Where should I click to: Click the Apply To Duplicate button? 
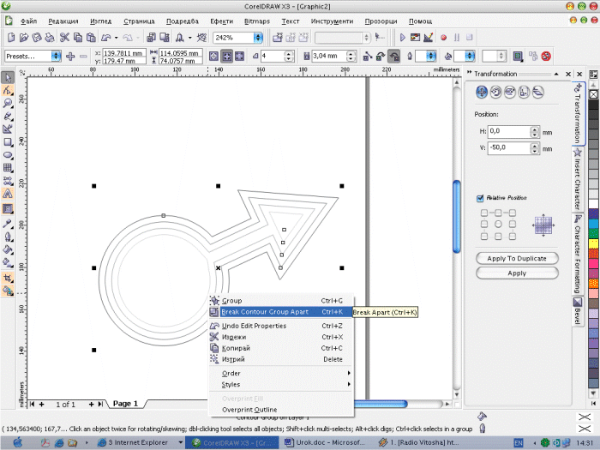(x=517, y=258)
